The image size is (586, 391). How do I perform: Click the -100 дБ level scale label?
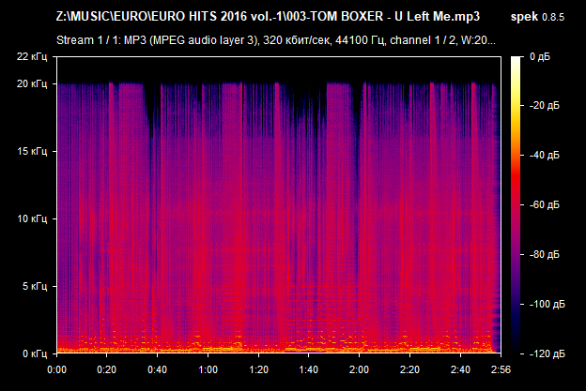[x=547, y=304]
